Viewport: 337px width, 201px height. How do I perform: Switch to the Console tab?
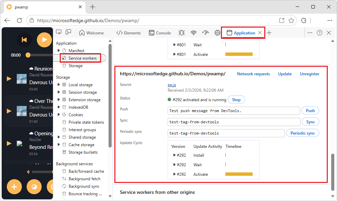(x=160, y=33)
